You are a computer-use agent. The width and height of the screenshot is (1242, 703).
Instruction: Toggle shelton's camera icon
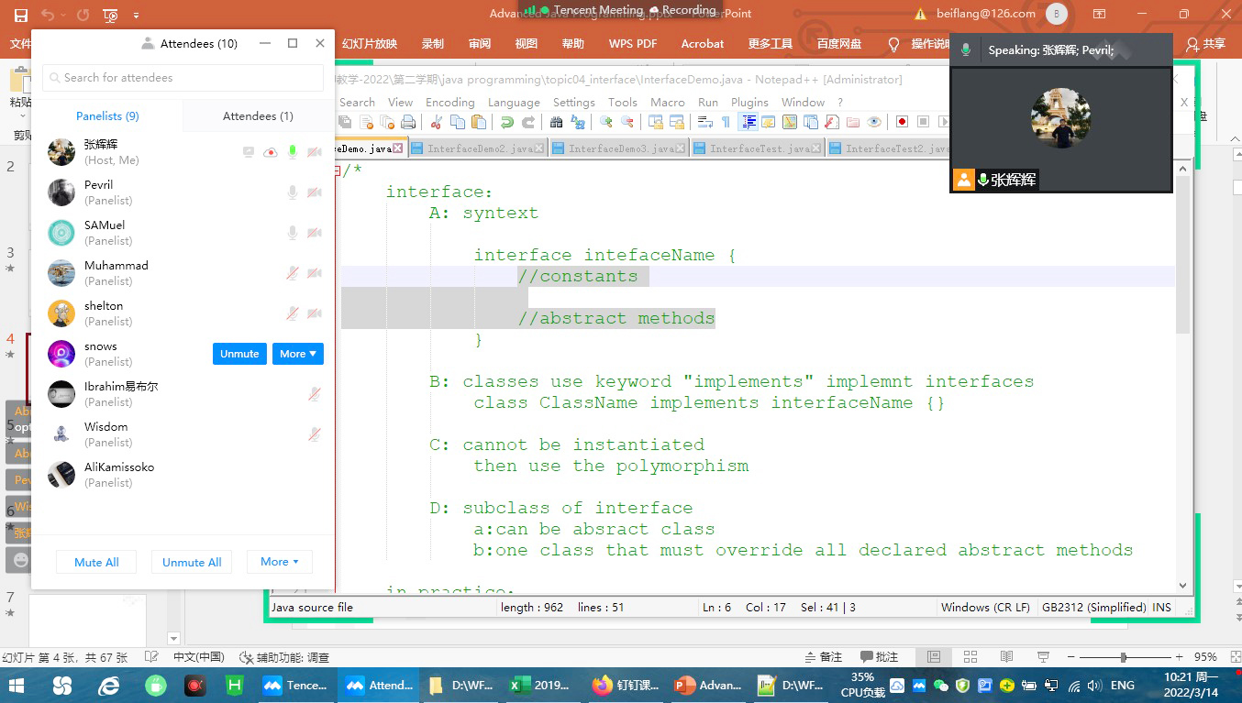315,313
